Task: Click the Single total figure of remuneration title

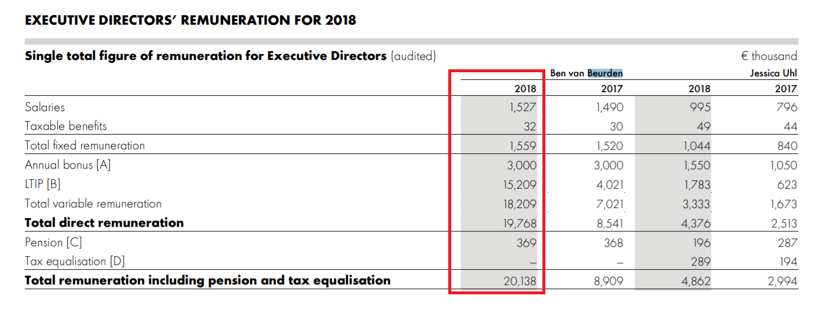Action: (x=205, y=56)
